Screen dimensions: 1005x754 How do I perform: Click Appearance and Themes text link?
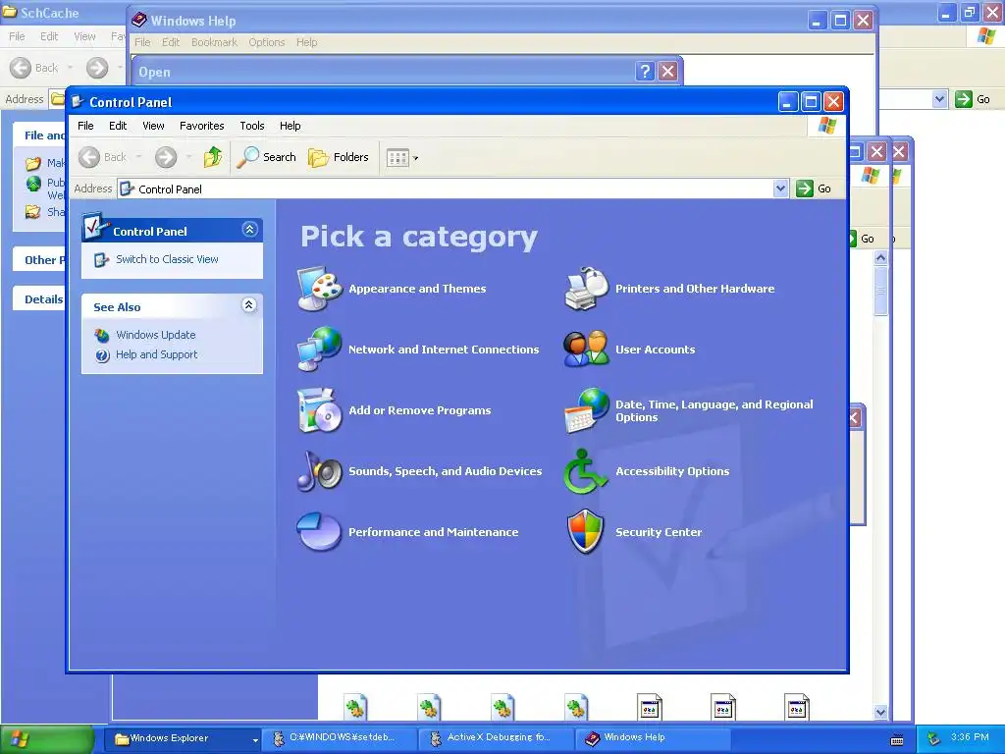417,289
